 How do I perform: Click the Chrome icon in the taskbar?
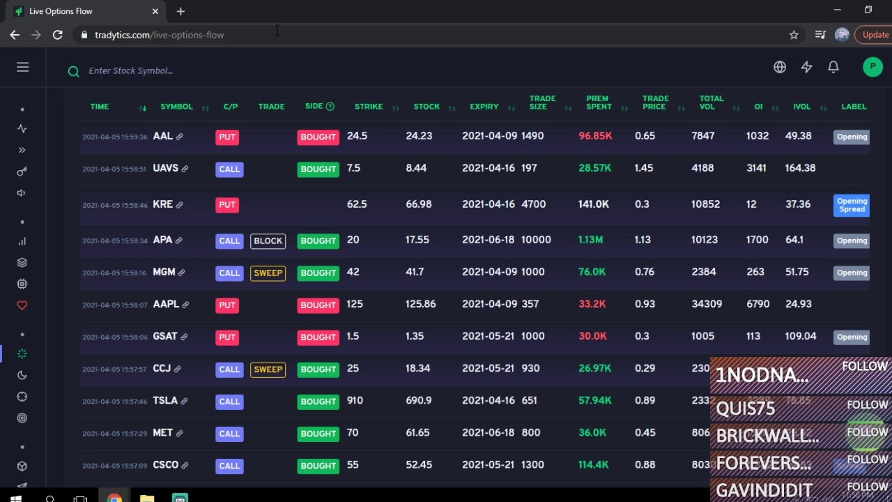click(x=114, y=499)
